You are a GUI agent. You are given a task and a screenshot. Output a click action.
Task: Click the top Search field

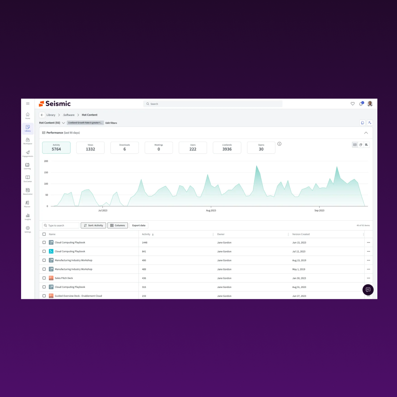[x=213, y=104]
